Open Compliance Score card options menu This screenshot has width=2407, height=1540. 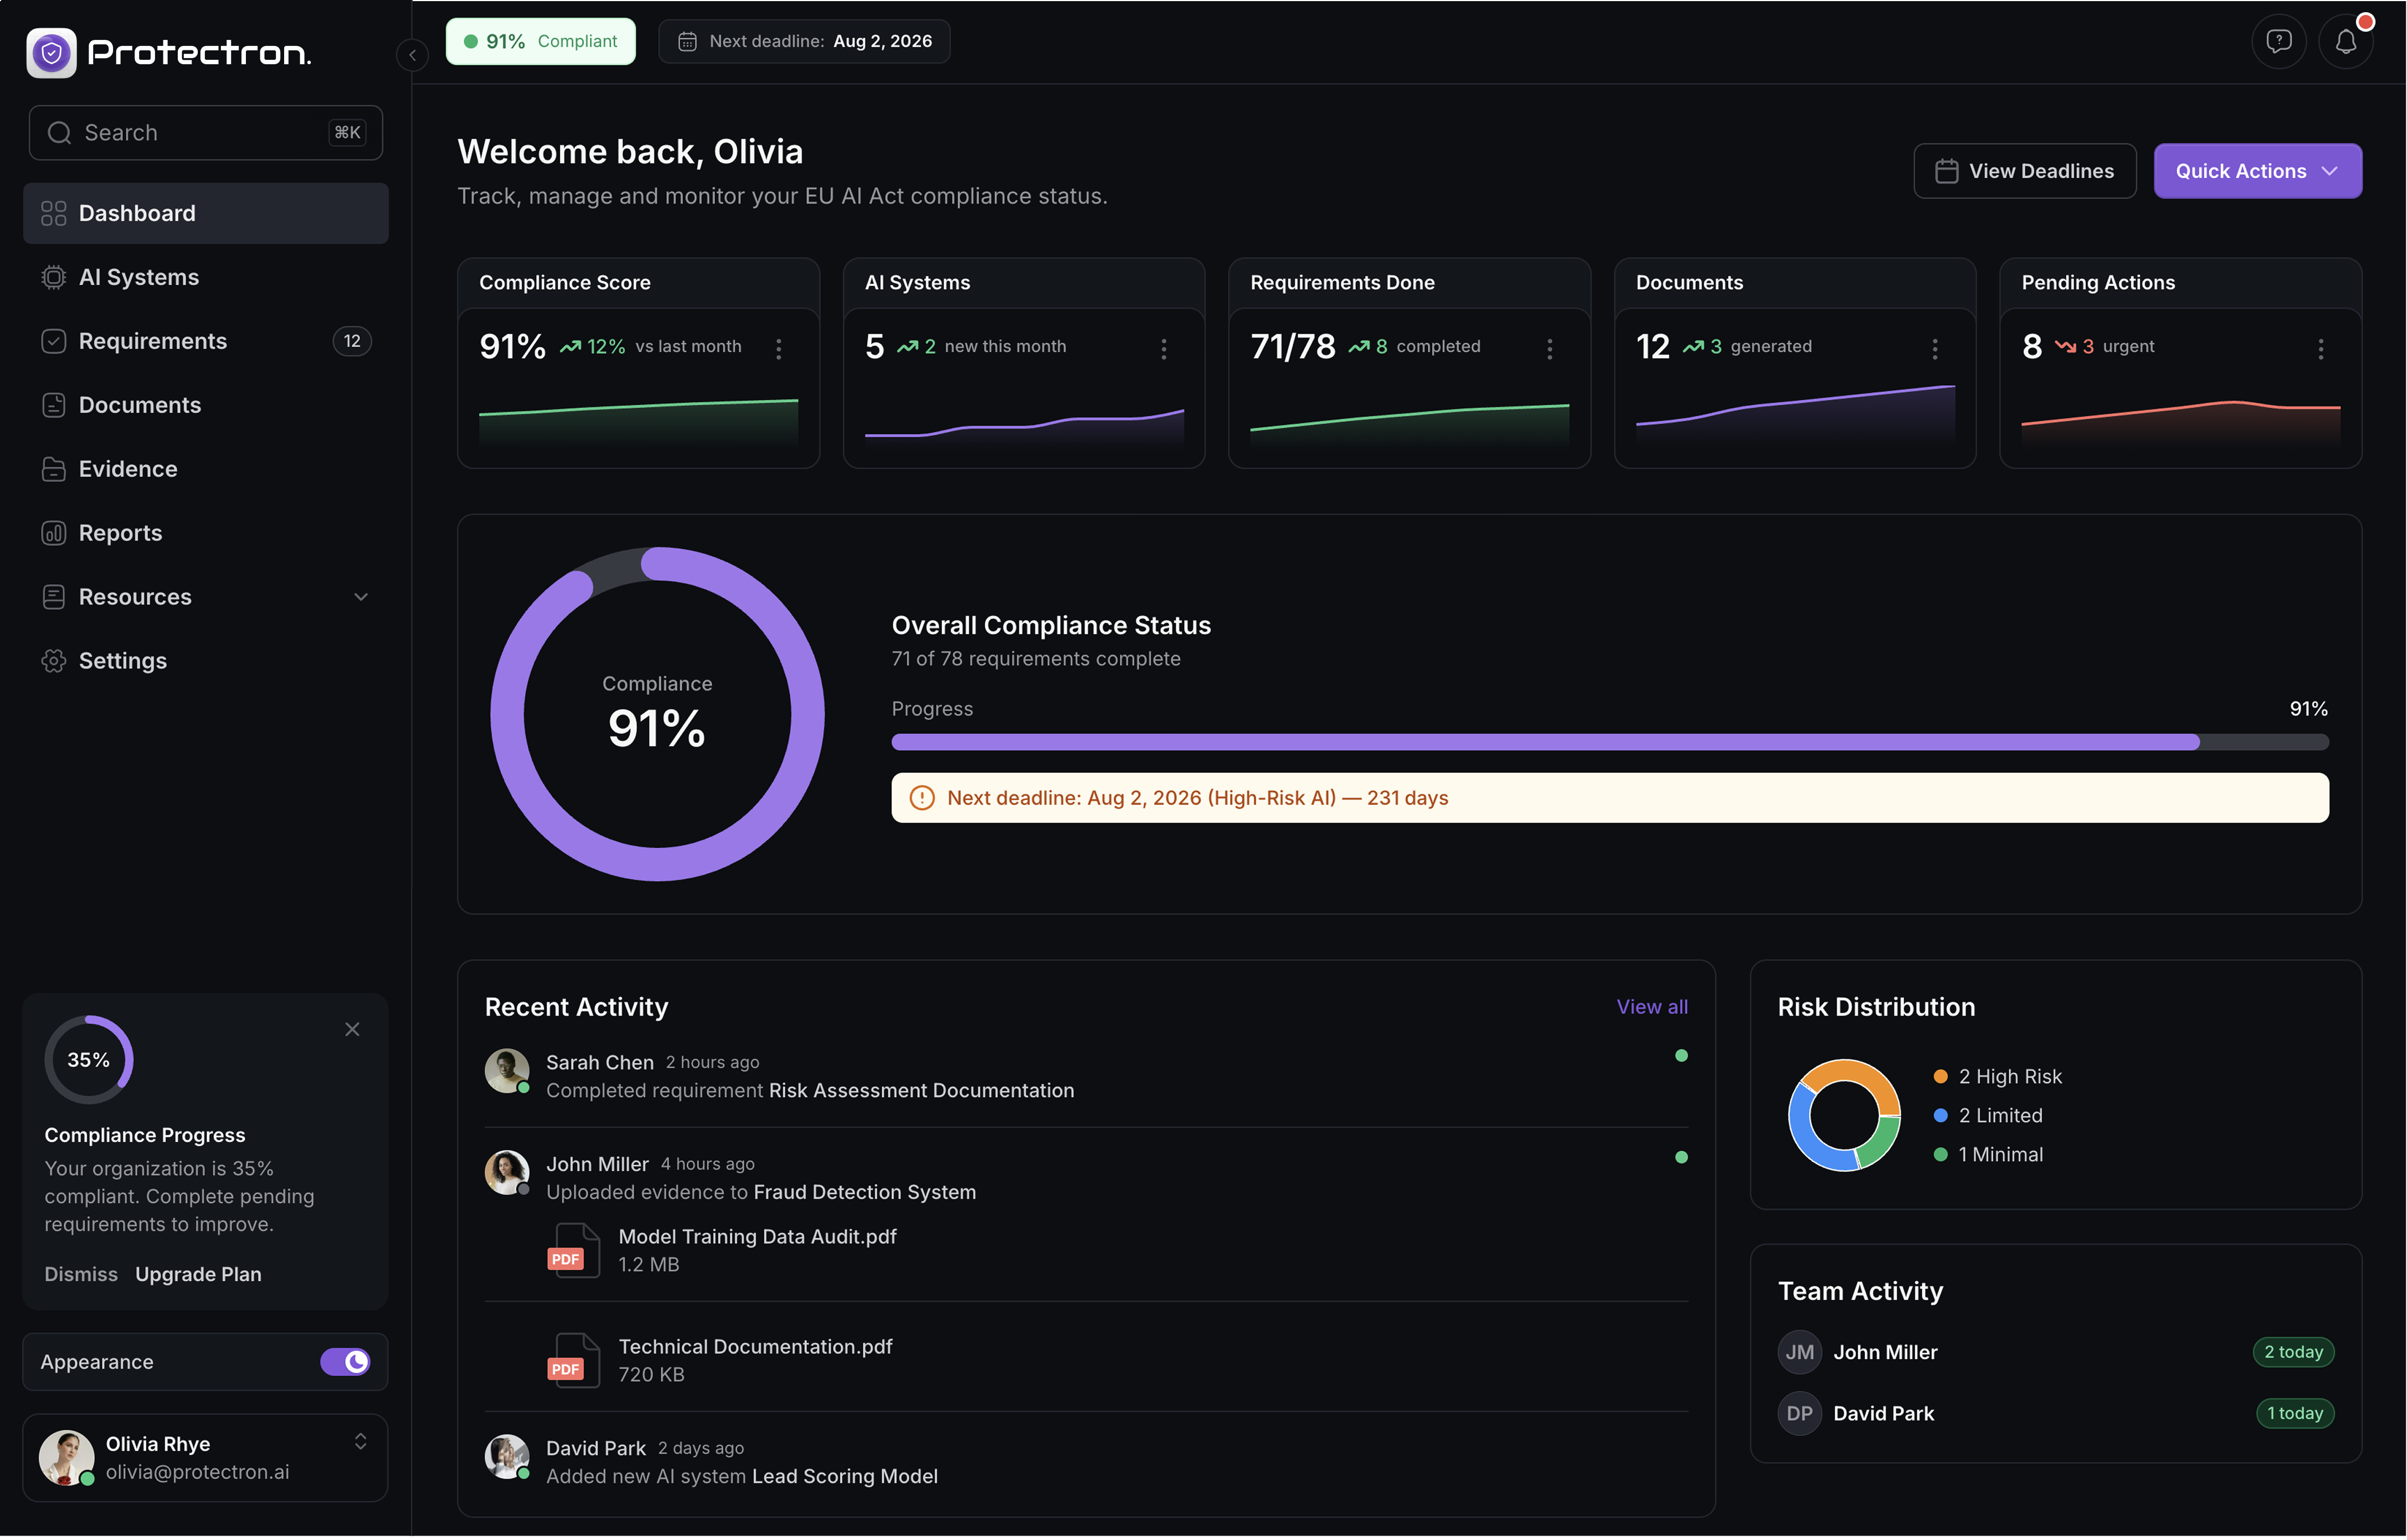(779, 349)
